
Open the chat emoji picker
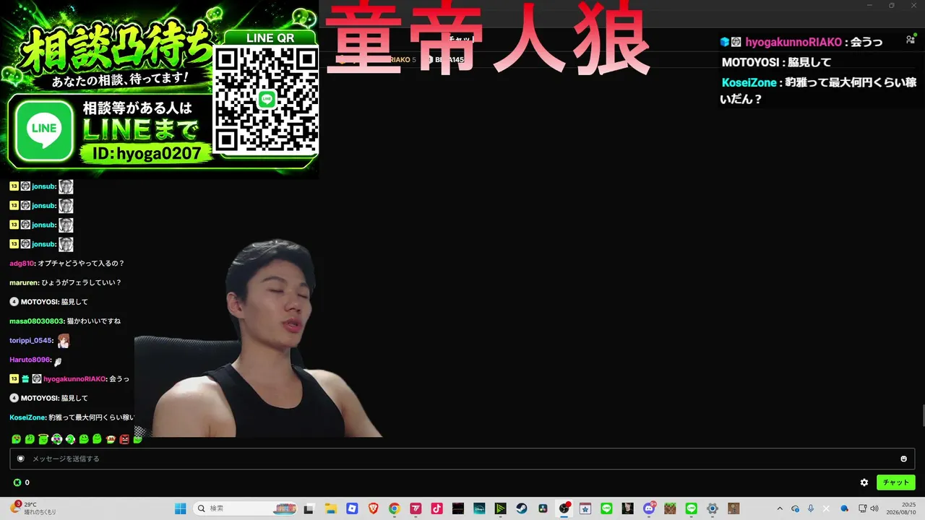[903, 459]
